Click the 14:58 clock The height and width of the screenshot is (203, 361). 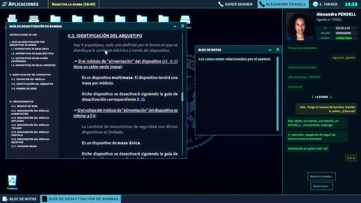(351, 4)
